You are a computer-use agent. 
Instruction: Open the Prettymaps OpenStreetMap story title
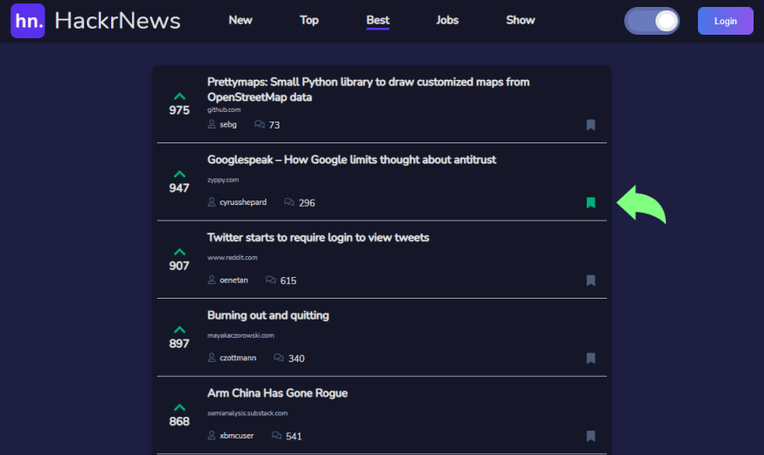pyautogui.click(x=368, y=89)
